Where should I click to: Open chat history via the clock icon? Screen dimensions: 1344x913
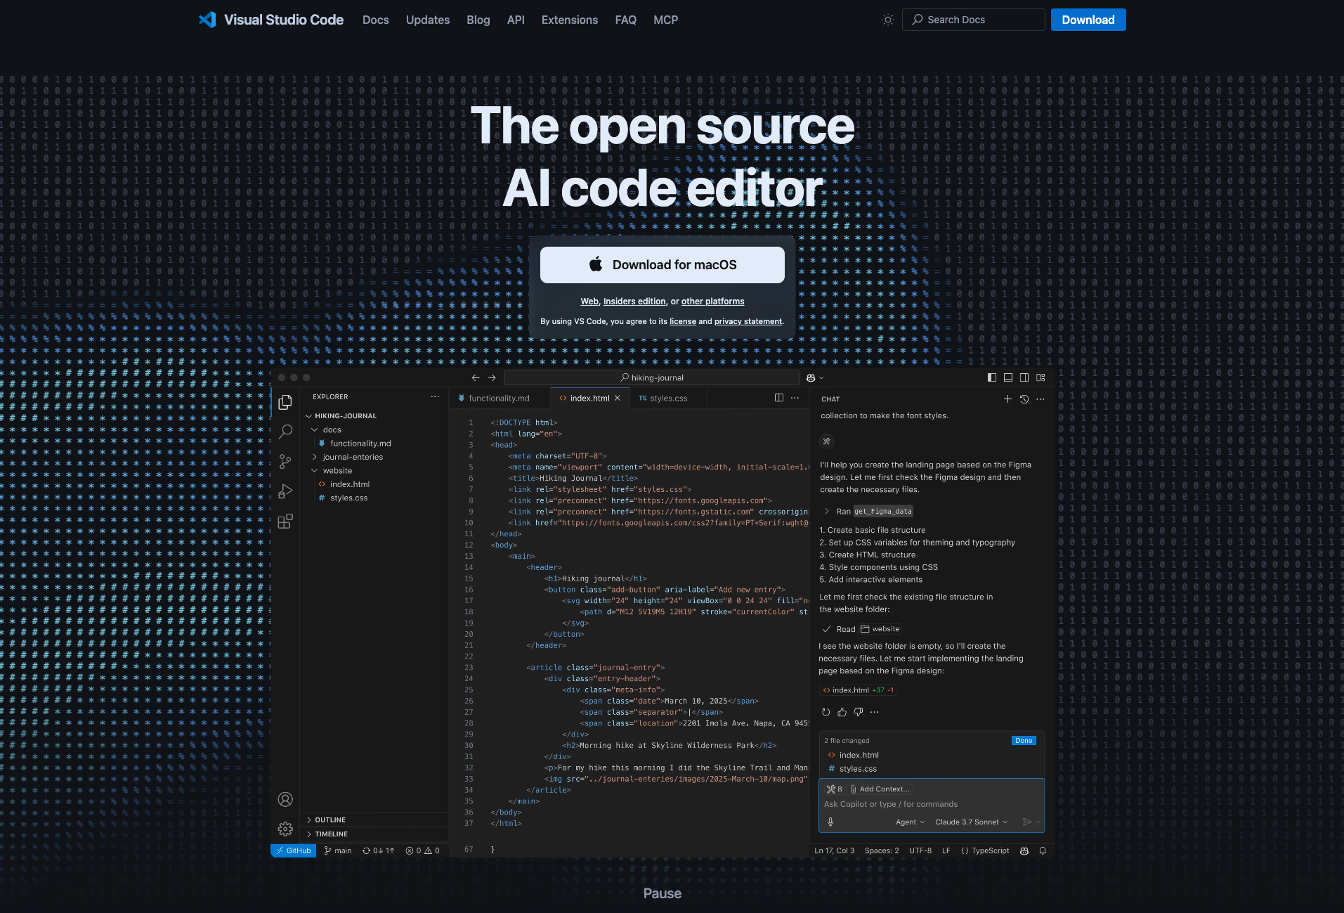[x=1024, y=399]
